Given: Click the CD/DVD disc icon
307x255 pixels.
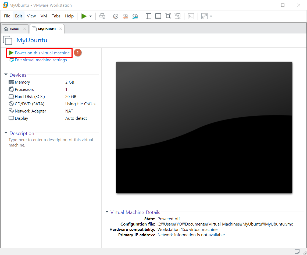Looking at the screenshot, I should (x=11, y=104).
